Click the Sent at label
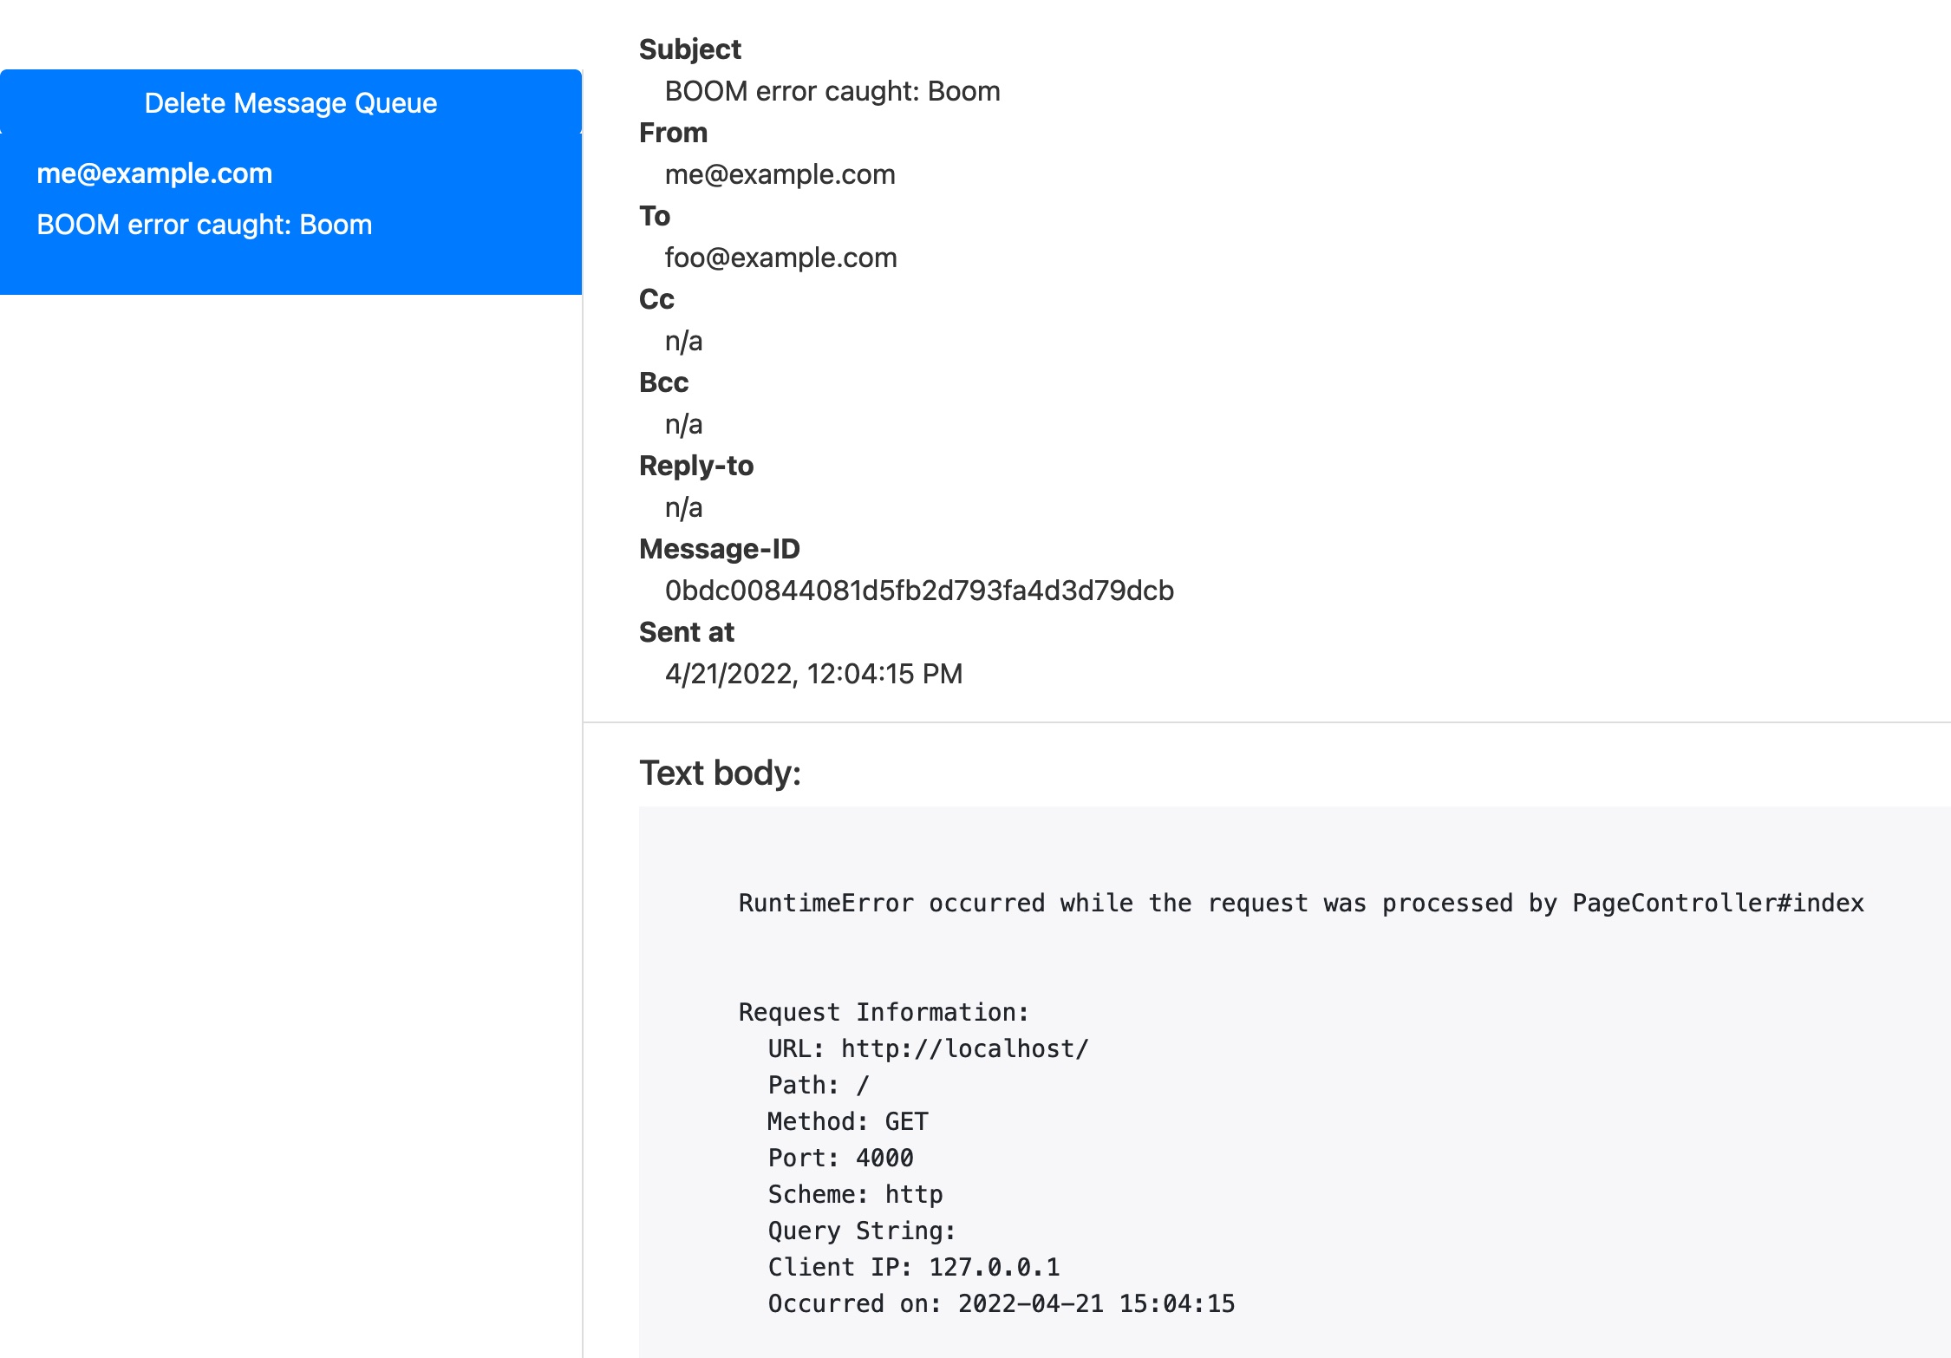 687,632
